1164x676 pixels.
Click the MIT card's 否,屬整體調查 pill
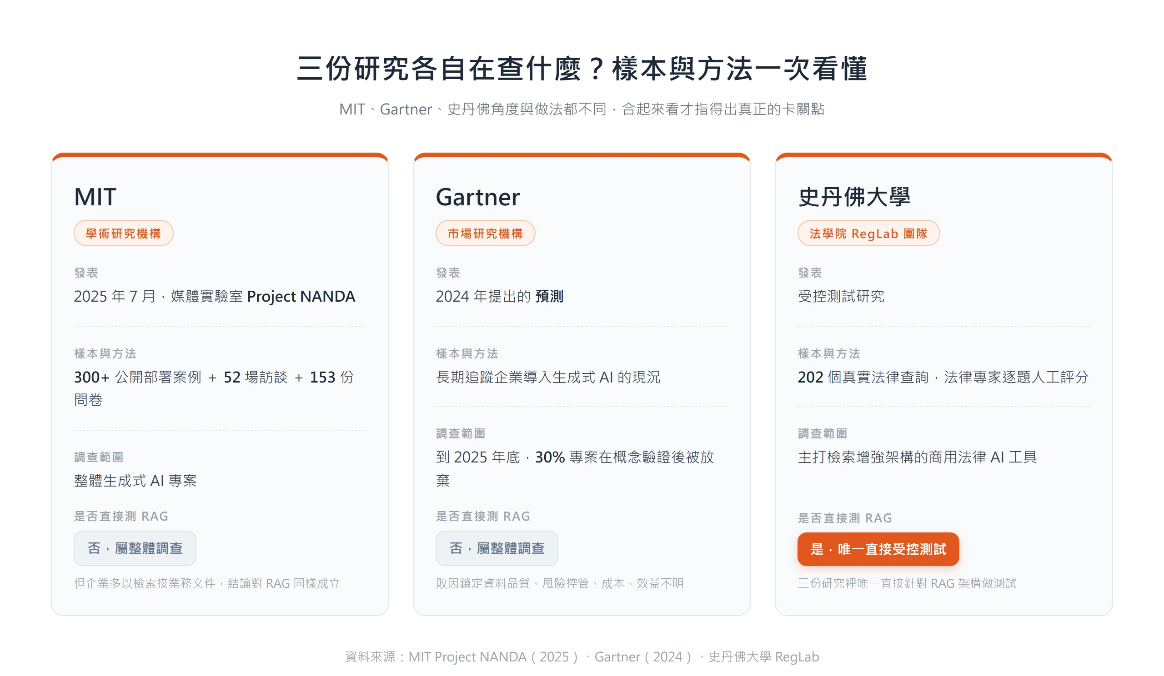pyautogui.click(x=135, y=548)
